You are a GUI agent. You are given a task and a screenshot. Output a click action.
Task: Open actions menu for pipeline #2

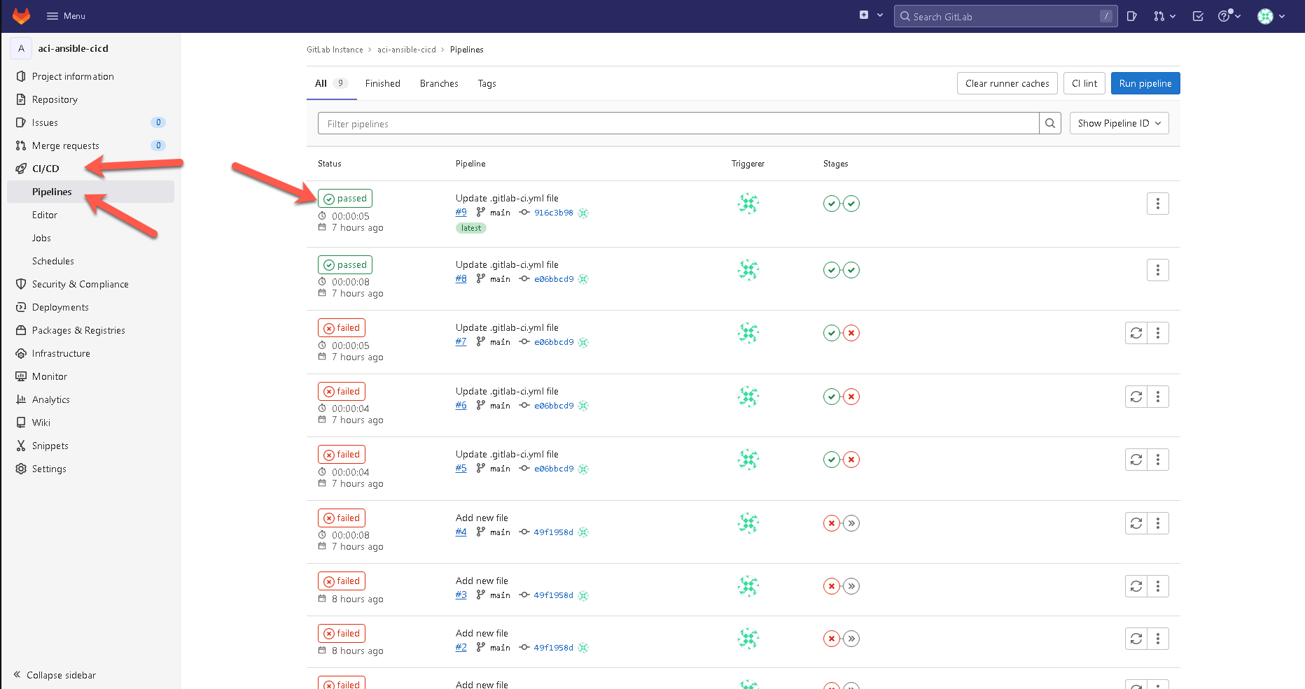coord(1158,639)
